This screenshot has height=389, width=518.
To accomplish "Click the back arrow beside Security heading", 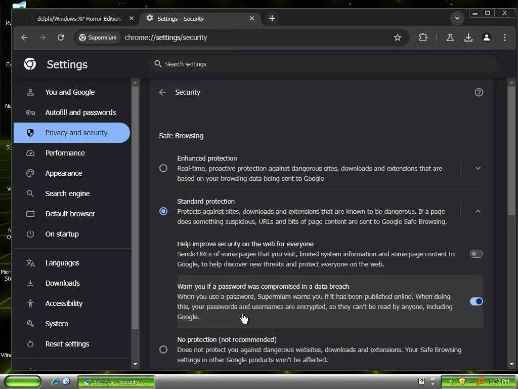I will pos(162,92).
